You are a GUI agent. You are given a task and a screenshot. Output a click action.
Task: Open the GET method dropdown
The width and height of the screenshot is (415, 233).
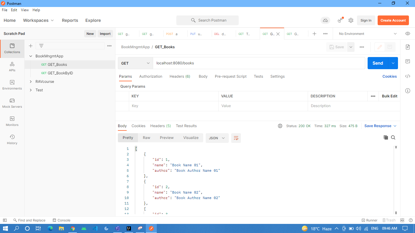[x=135, y=63]
